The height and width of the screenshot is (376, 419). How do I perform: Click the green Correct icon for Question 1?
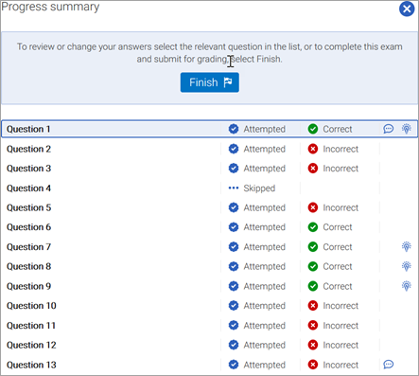313,129
